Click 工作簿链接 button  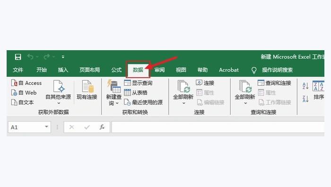pos(275,102)
